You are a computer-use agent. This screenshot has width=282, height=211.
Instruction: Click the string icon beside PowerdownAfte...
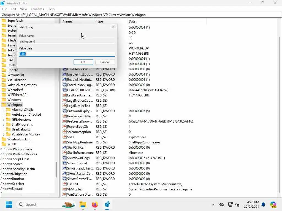(64, 116)
